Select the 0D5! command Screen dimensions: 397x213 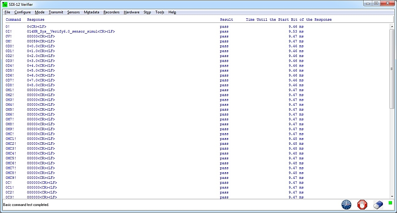point(10,70)
